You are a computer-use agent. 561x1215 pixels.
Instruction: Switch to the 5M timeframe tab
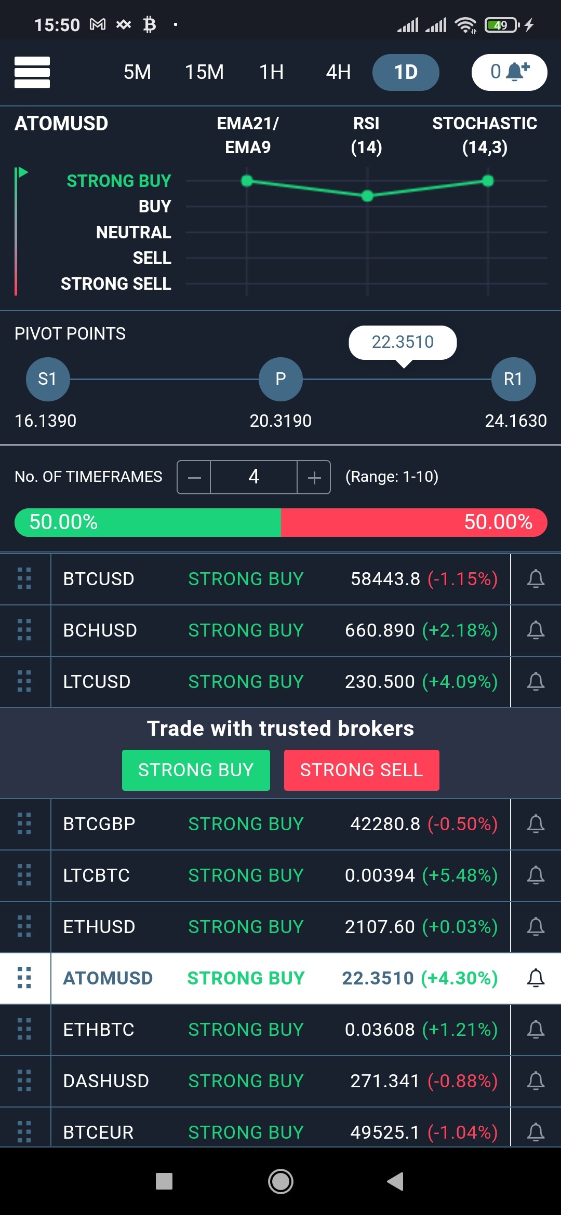137,72
